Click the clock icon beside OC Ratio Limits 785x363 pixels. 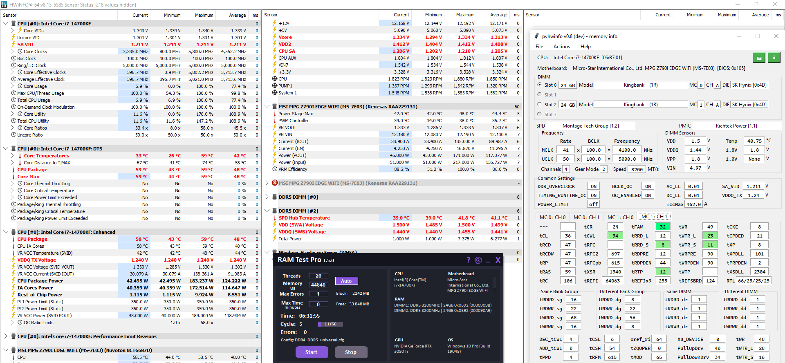coord(20,323)
